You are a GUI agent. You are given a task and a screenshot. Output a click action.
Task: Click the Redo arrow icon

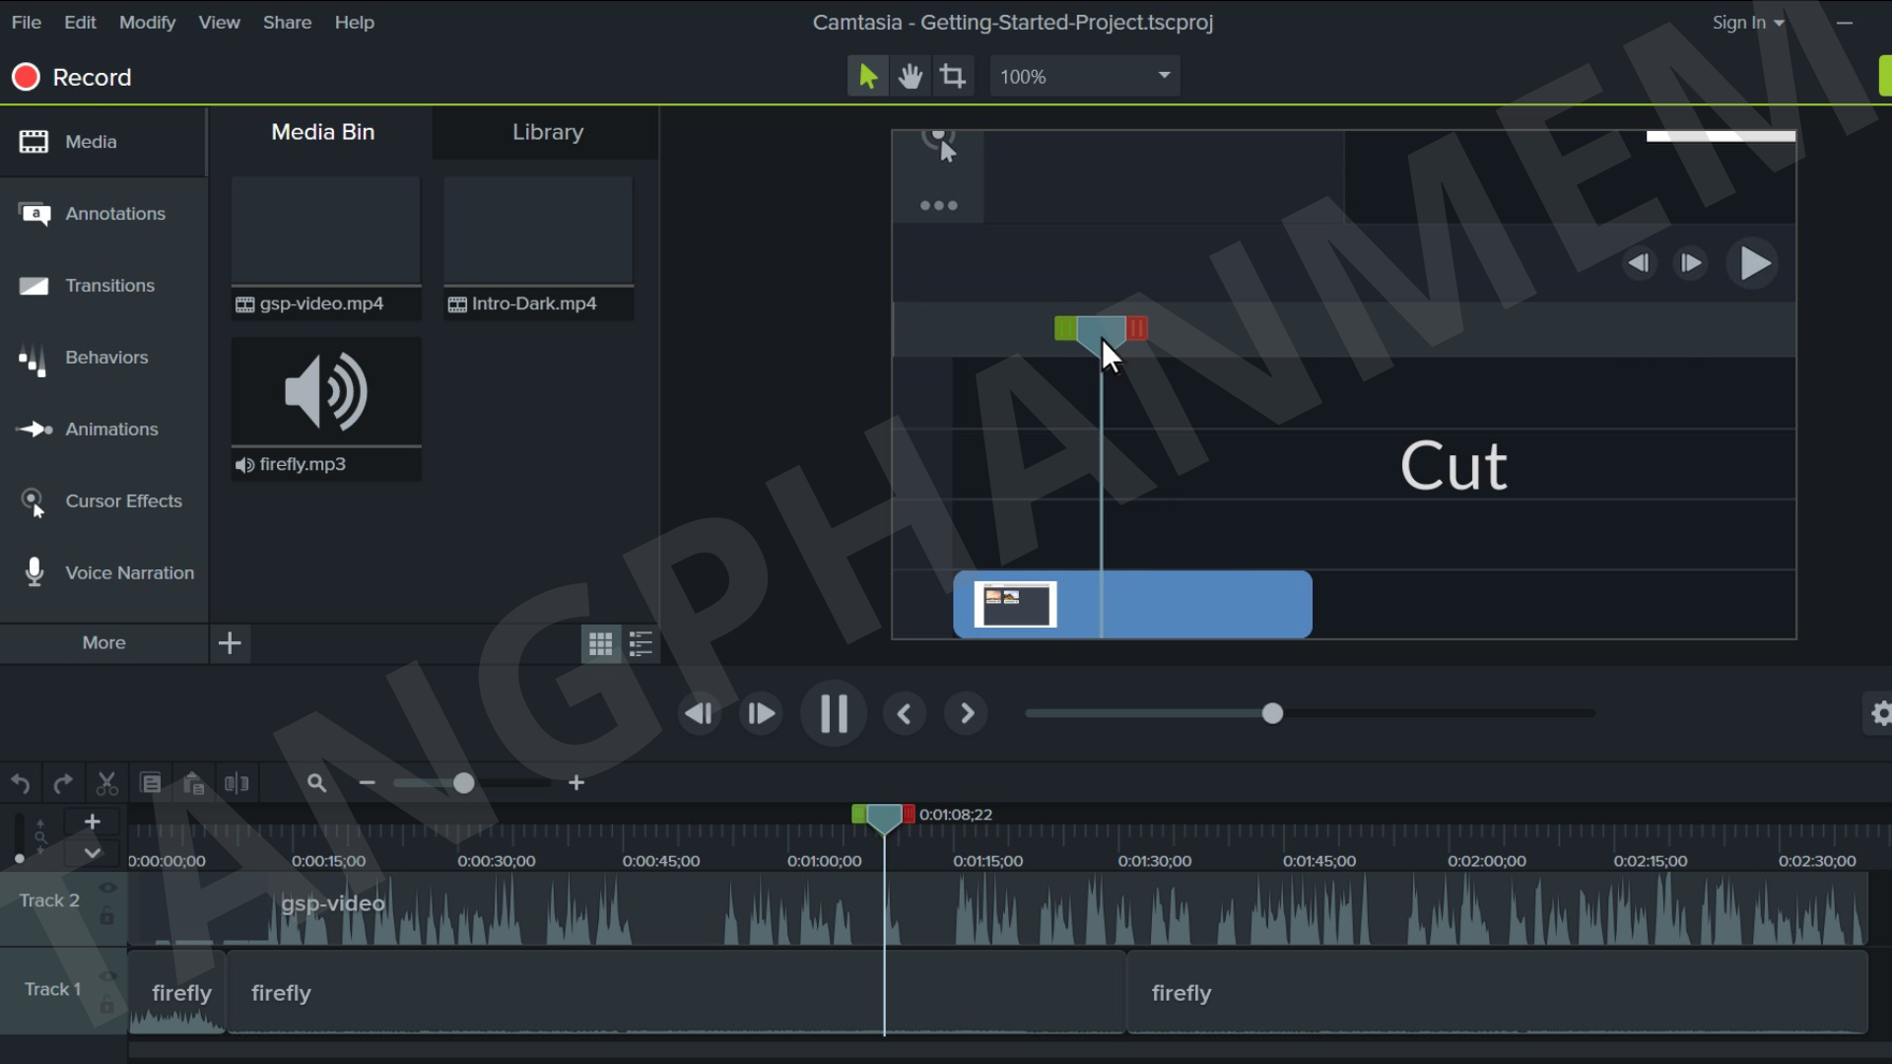63,784
